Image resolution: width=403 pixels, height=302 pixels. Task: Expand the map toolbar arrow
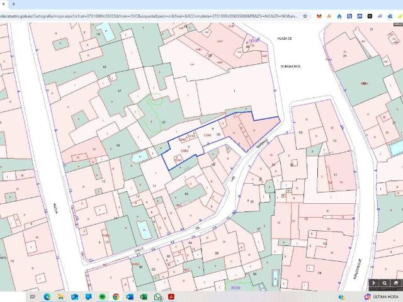click(x=373, y=283)
